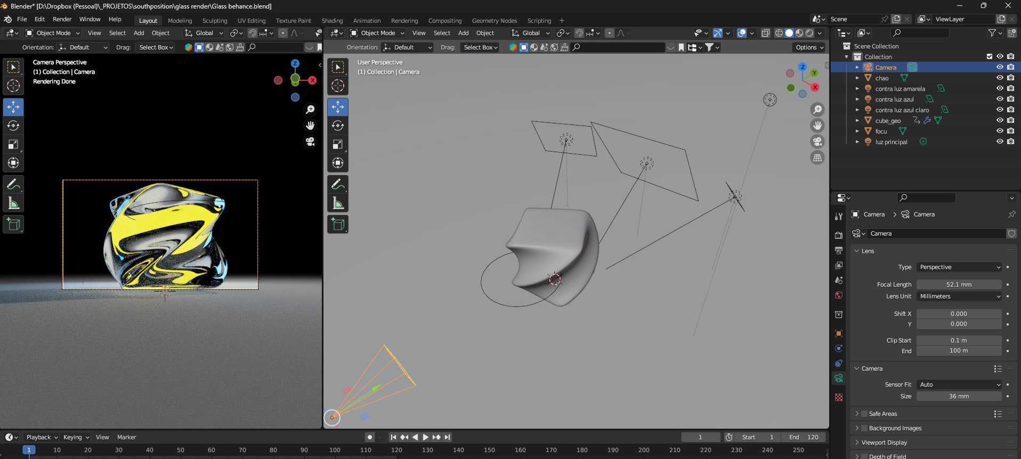This screenshot has width=1021, height=459.
Task: Open the Object properties tab
Action: pyautogui.click(x=839, y=333)
